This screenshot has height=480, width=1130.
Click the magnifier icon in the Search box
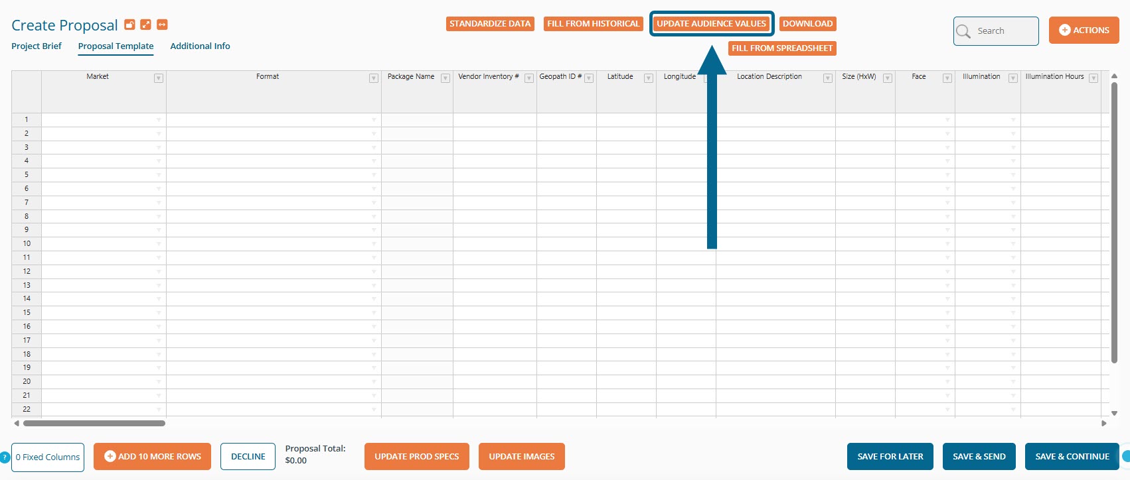click(x=963, y=31)
